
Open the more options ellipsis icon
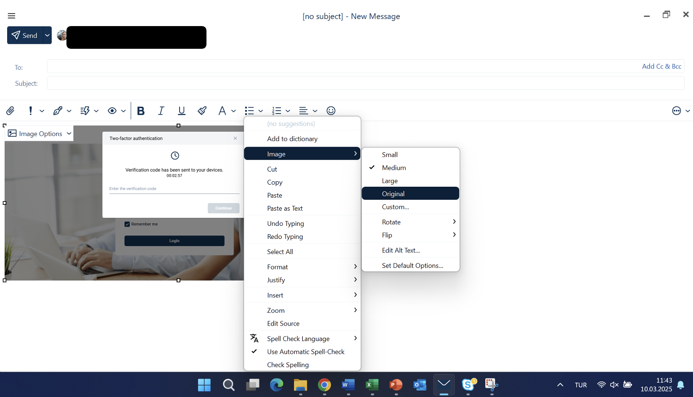click(677, 111)
